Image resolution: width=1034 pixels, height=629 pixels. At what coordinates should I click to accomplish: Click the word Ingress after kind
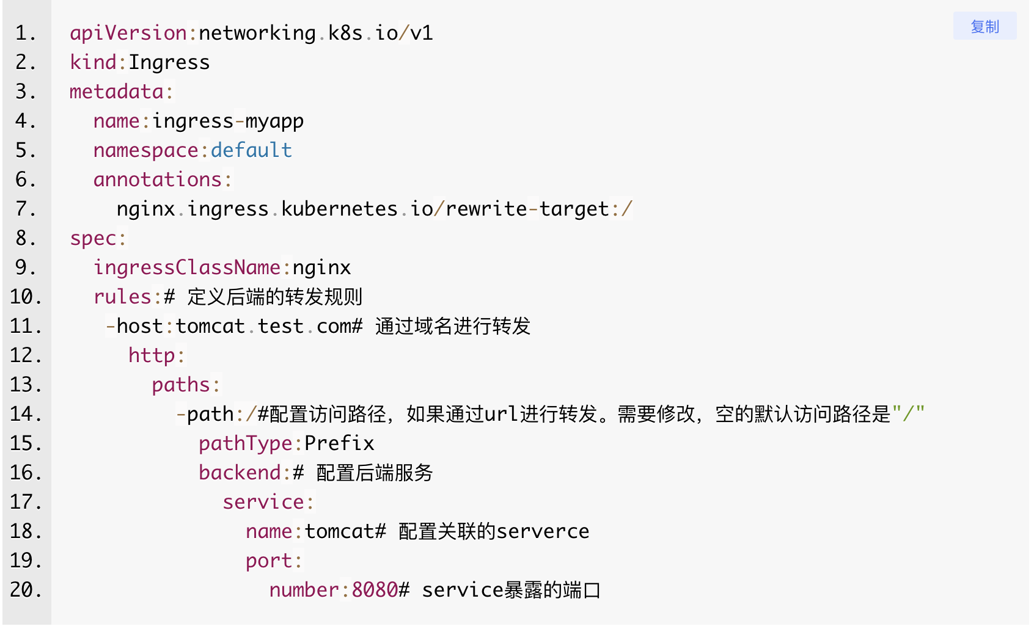click(x=169, y=62)
